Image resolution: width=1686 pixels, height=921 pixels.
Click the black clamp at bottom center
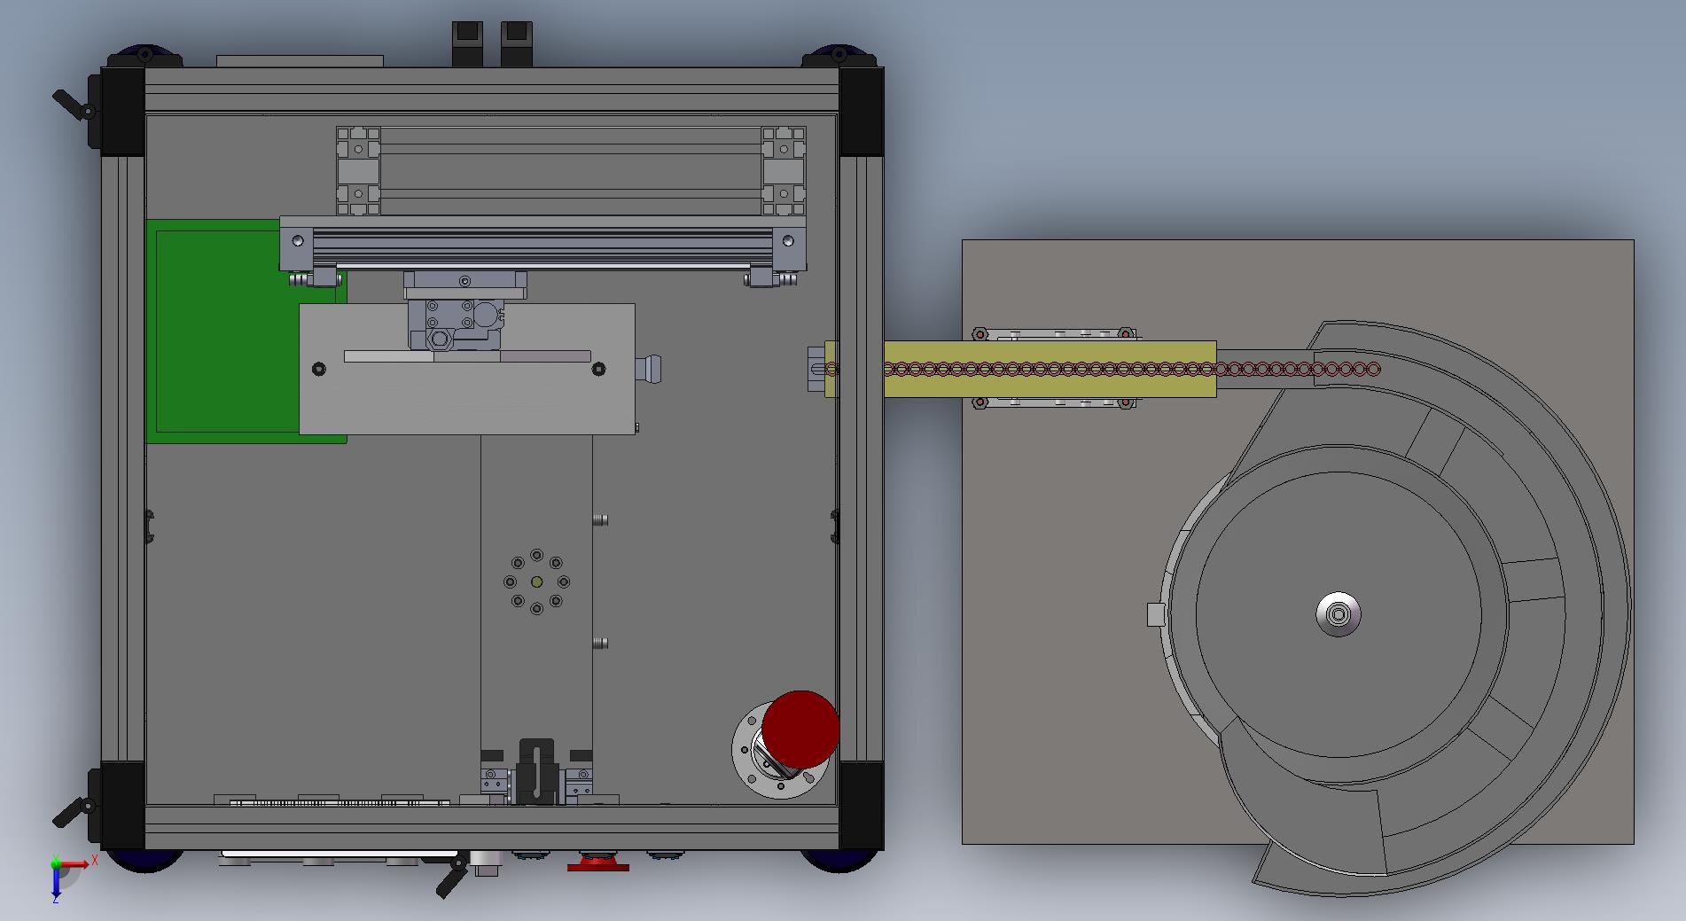535,769
